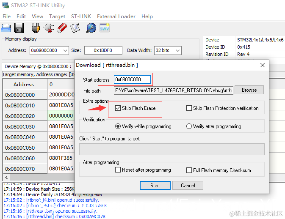Select address row 0x0800C030
Screen dimensions: 285x219
point(25,126)
